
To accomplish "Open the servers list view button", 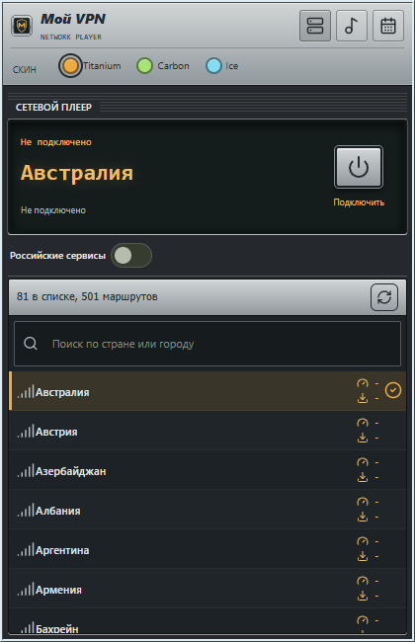I will pyautogui.click(x=315, y=26).
